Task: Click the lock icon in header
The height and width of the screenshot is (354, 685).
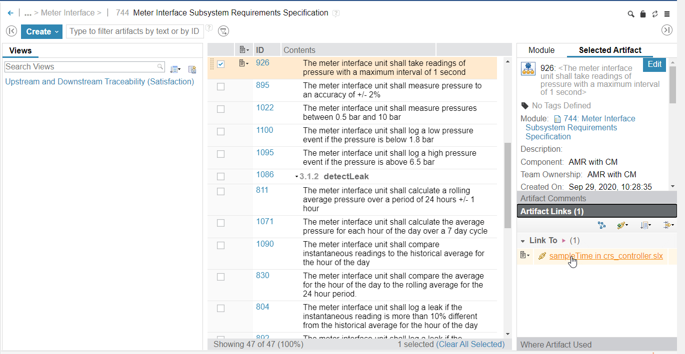Action: coord(643,14)
